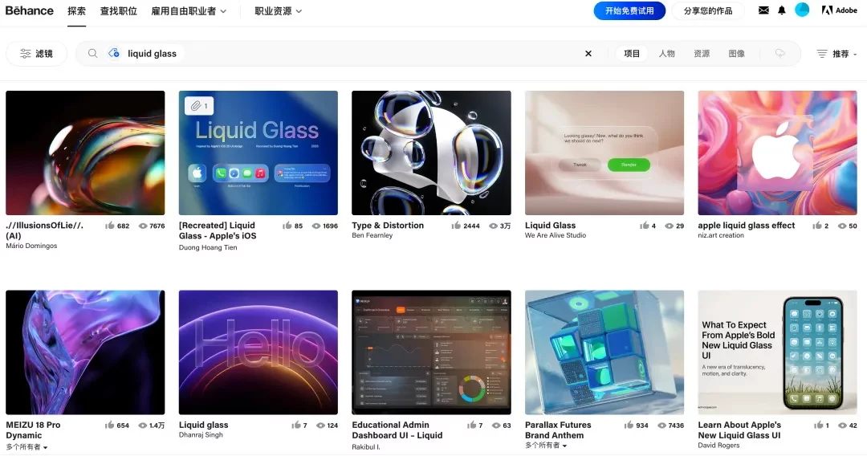The height and width of the screenshot is (456, 867).
Task: Select the 图像 search tab
Action: (x=736, y=54)
